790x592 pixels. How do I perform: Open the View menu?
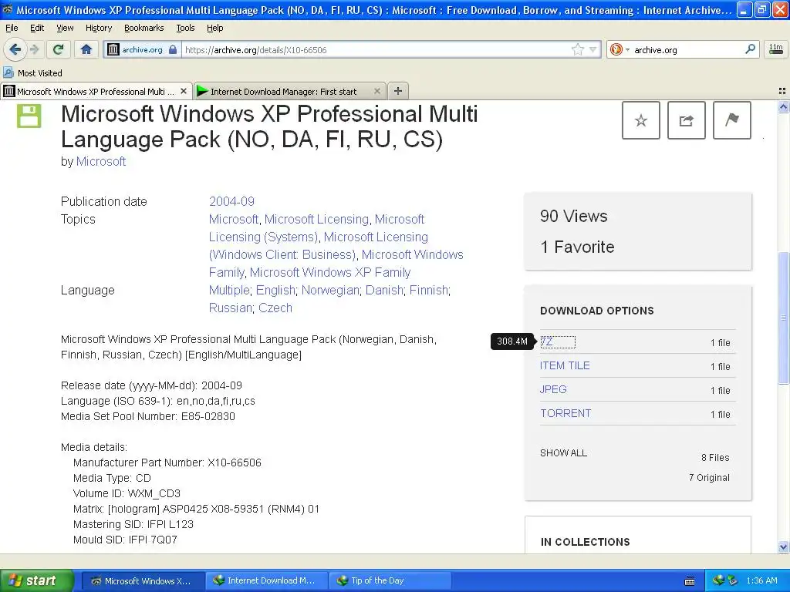pos(65,28)
